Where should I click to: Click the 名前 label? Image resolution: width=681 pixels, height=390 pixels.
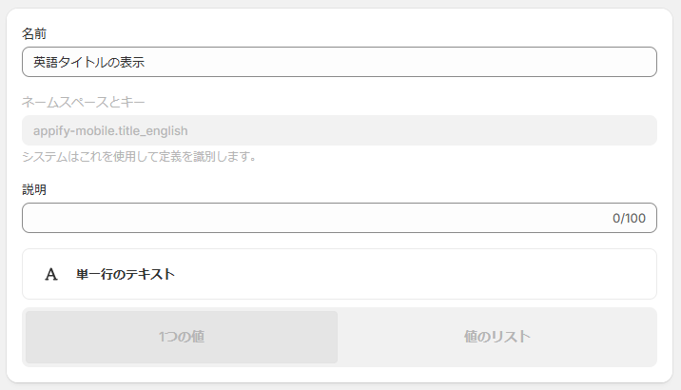click(x=34, y=33)
